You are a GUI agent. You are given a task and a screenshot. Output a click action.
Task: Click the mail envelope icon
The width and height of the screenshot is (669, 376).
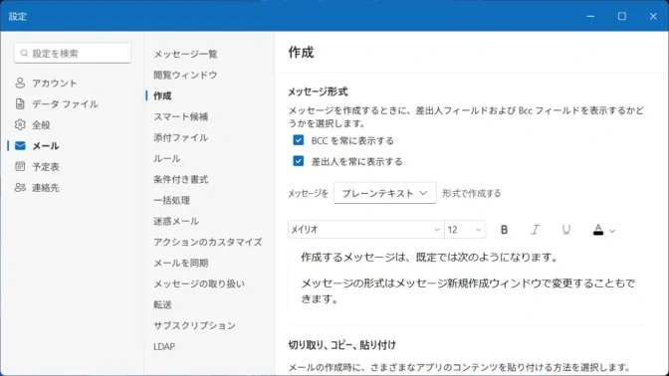(x=20, y=146)
